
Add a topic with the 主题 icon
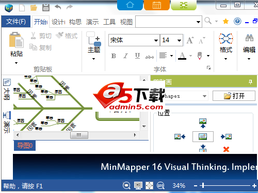click(94, 39)
